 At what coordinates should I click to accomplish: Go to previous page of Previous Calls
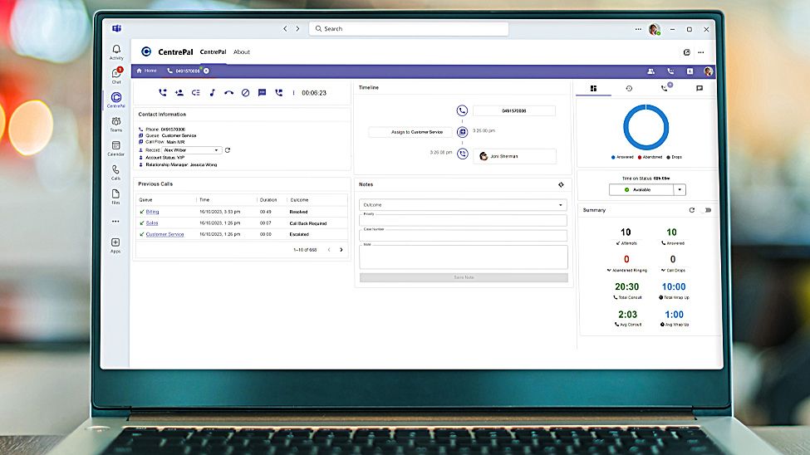pos(329,250)
